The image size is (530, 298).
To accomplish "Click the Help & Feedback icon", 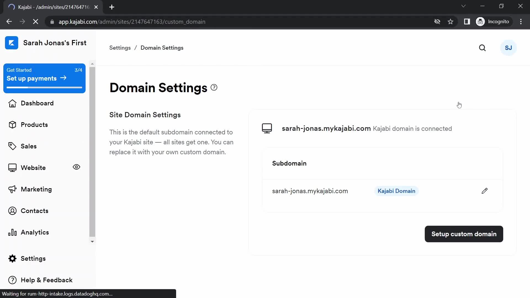I will click(x=12, y=280).
